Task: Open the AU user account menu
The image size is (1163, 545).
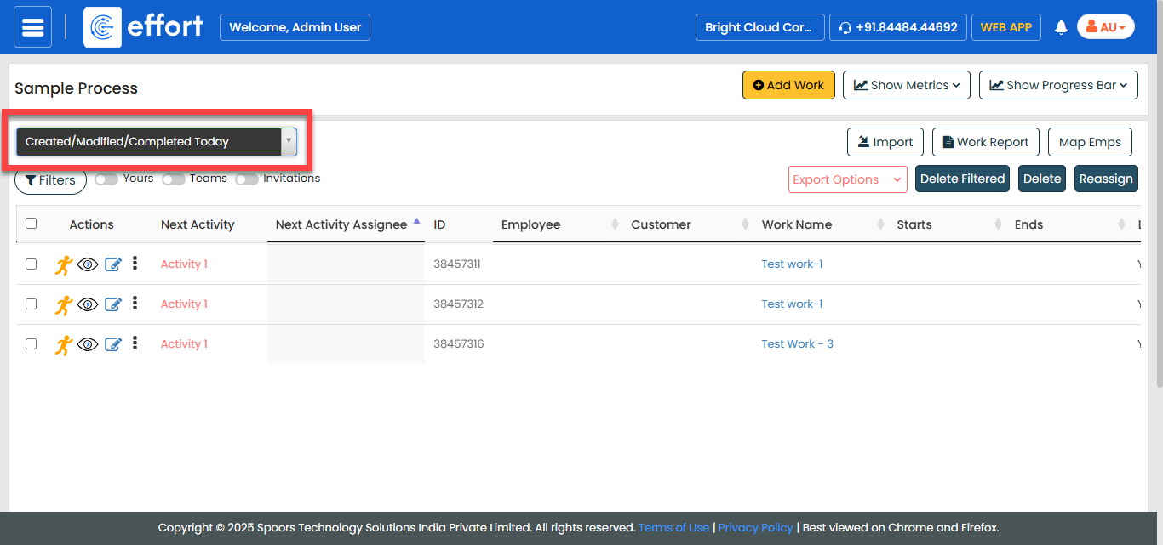Action: click(x=1105, y=27)
